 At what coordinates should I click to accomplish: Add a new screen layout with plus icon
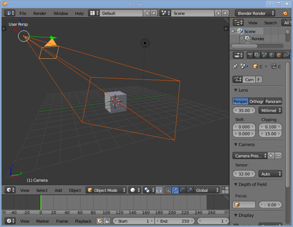point(147,13)
